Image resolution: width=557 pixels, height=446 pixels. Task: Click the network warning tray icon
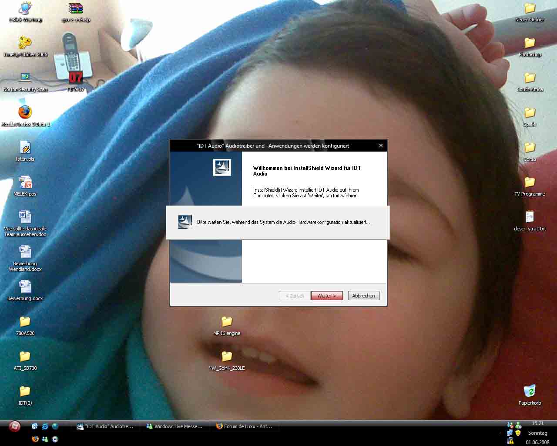510,441
